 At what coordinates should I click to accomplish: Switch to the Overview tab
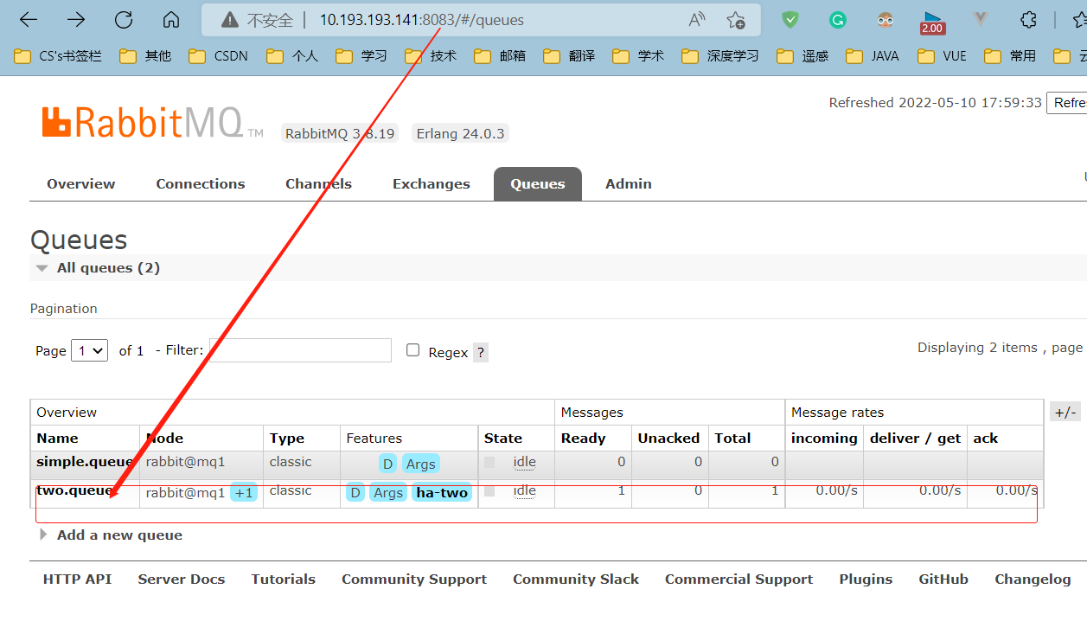pyautogui.click(x=80, y=183)
